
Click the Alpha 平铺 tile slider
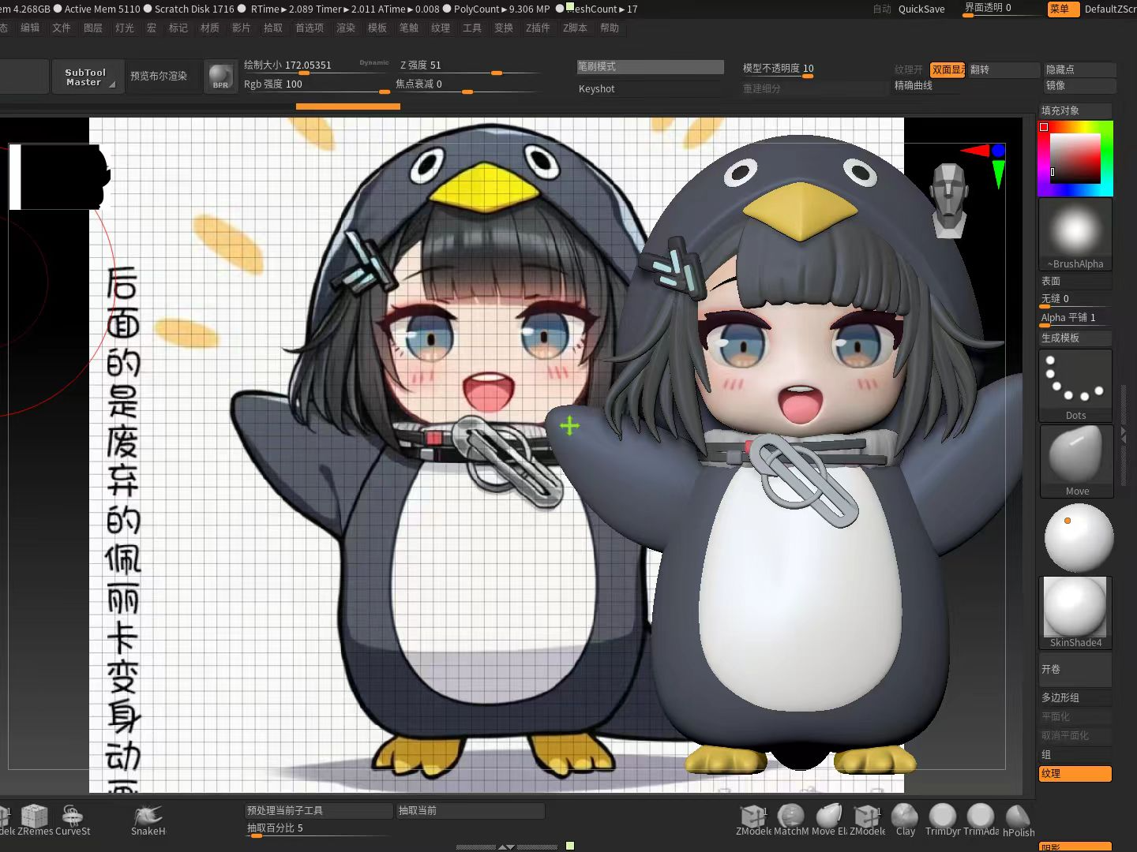click(1075, 319)
